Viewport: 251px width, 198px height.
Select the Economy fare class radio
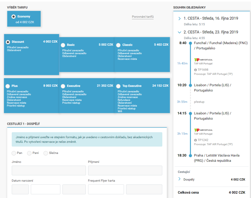tap(14, 17)
